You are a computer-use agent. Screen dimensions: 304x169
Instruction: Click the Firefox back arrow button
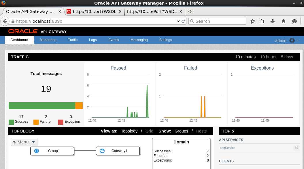click(5, 21)
